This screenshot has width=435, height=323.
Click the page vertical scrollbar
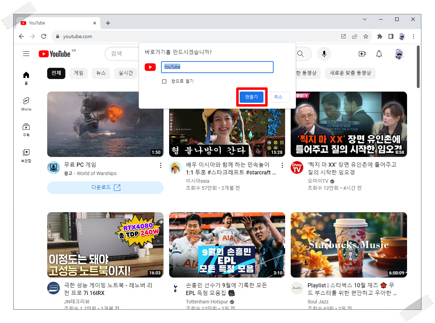coord(418,67)
